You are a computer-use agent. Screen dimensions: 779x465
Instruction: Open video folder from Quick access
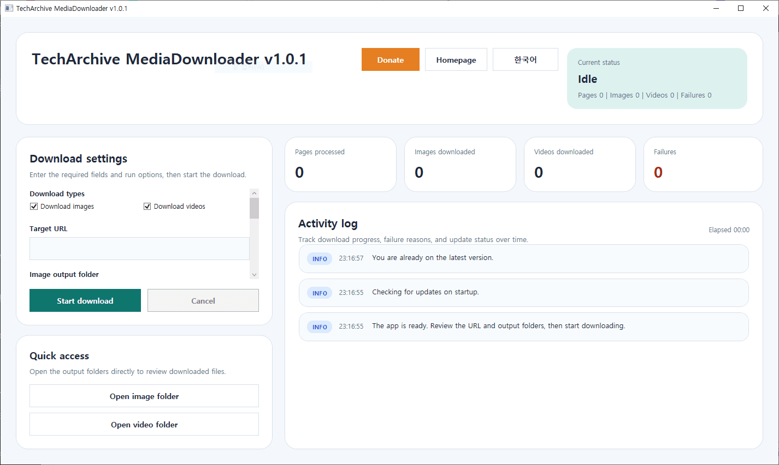click(144, 425)
